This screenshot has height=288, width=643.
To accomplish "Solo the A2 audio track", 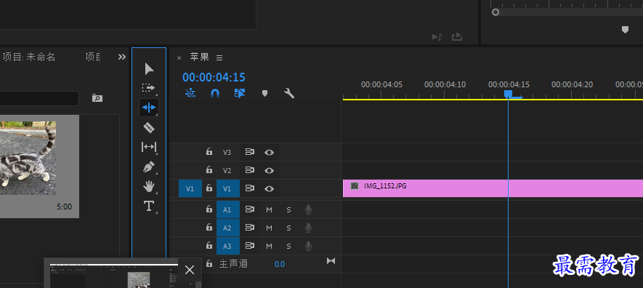I will [x=288, y=228].
